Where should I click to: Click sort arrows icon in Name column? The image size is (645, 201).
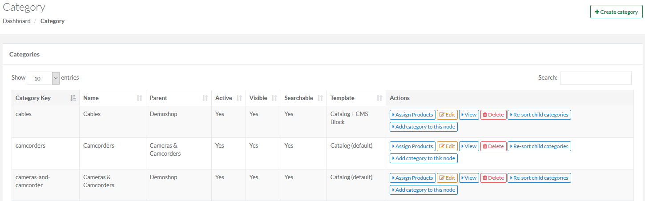pos(140,98)
